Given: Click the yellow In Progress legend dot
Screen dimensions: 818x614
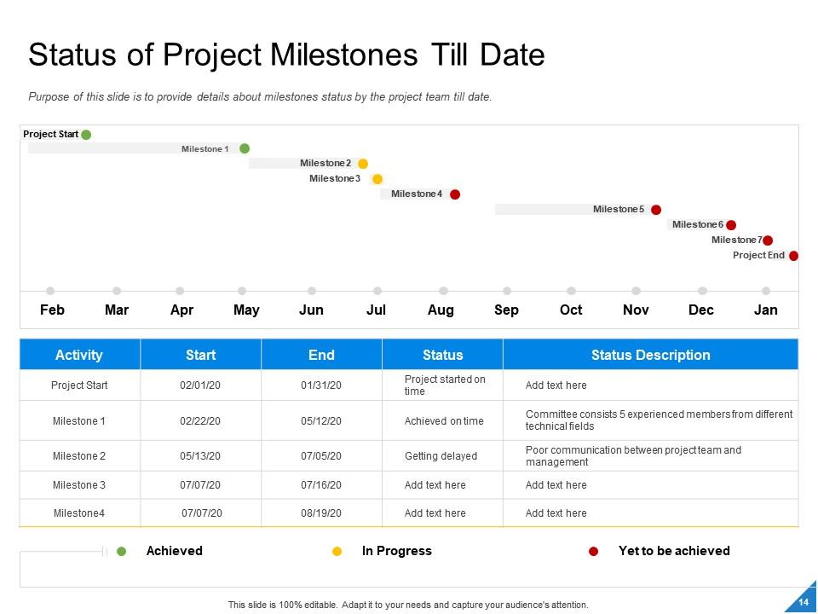Looking at the screenshot, I should click(337, 552).
